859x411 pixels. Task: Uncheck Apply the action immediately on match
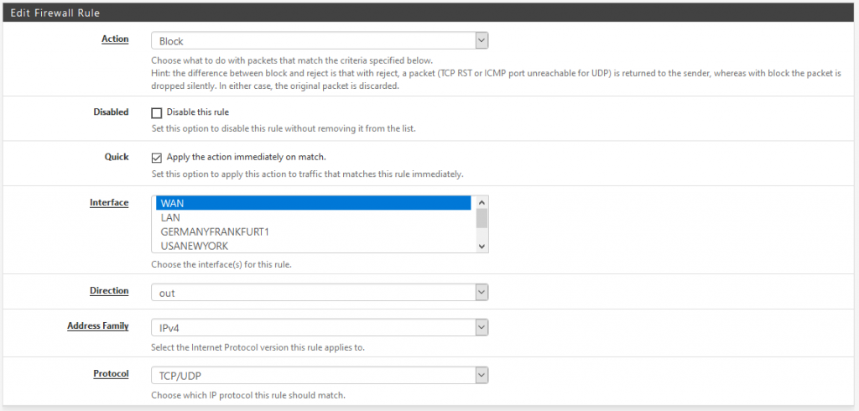click(x=157, y=158)
